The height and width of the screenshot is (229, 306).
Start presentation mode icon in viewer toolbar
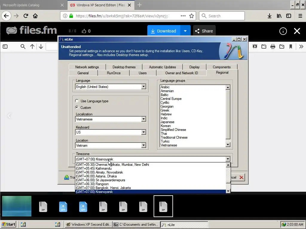click(255, 47)
